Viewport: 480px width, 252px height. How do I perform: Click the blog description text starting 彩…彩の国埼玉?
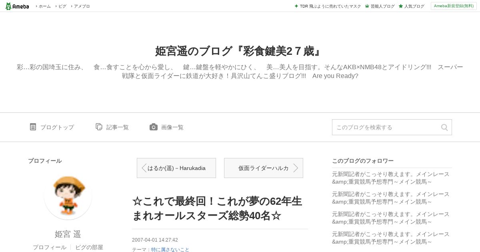coord(240,71)
